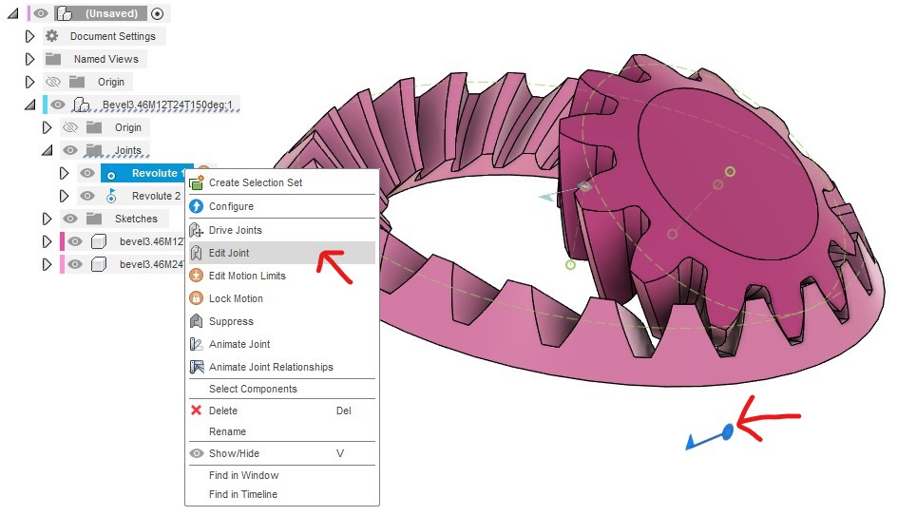Show the hidden top-level Origin folder
897x516 pixels.
pyautogui.click(x=53, y=82)
